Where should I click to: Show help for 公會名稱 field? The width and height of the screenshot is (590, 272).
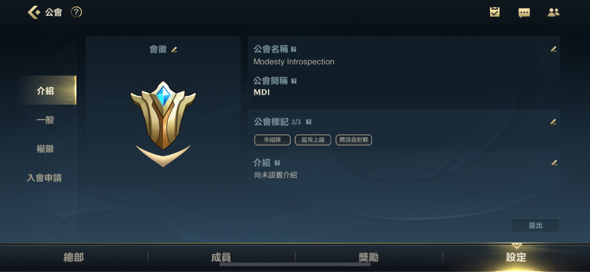[293, 49]
